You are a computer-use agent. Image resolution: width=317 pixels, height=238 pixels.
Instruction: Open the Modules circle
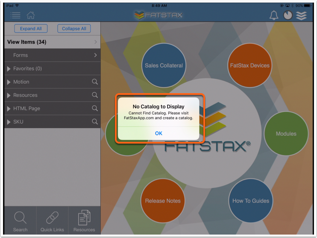pos(286,133)
